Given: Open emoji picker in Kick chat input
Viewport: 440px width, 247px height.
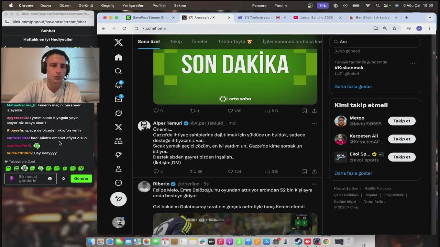Looking at the screenshot, I should click(x=50, y=178).
